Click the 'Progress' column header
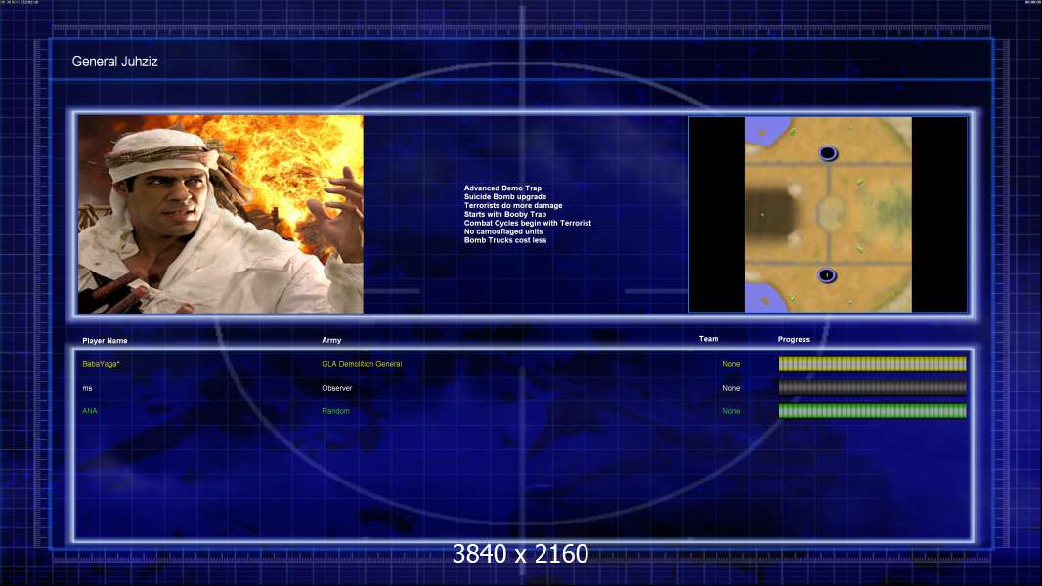1042x586 pixels. [x=794, y=339]
